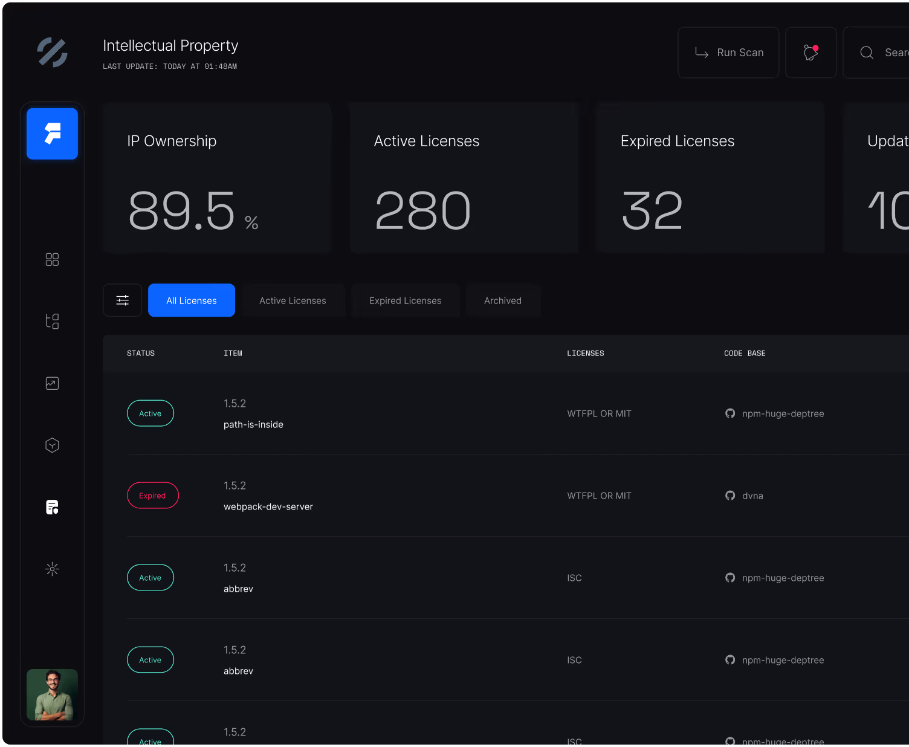Open the dashboard grid icon in sidebar
This screenshot has height=747, width=909.
(x=52, y=259)
